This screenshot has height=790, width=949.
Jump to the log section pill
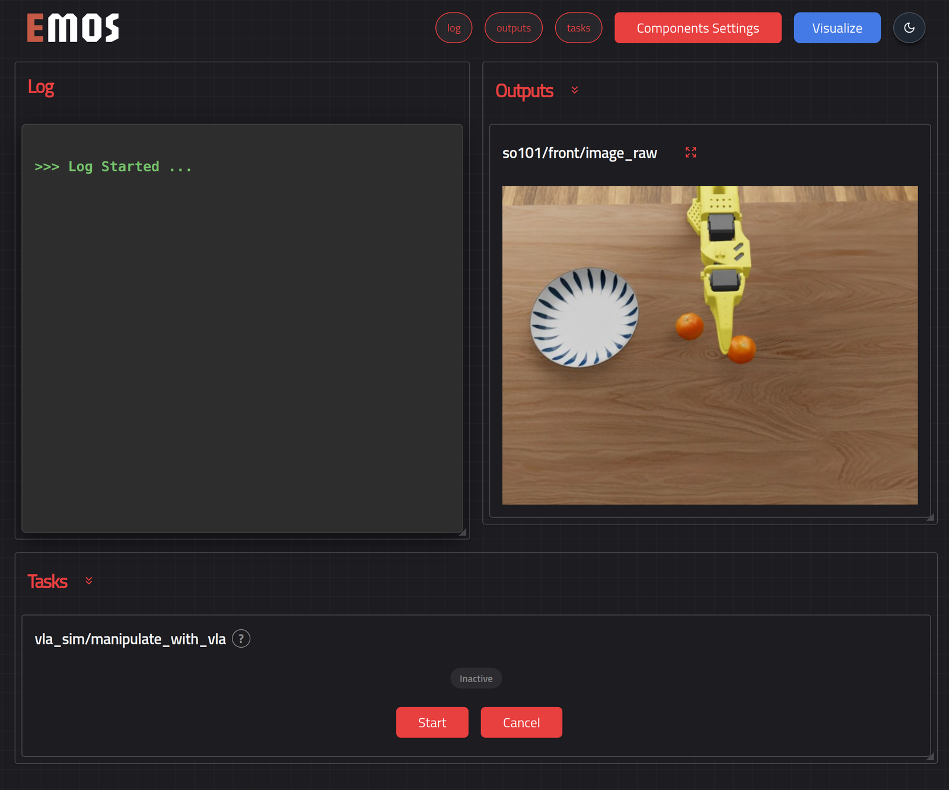pyautogui.click(x=454, y=28)
